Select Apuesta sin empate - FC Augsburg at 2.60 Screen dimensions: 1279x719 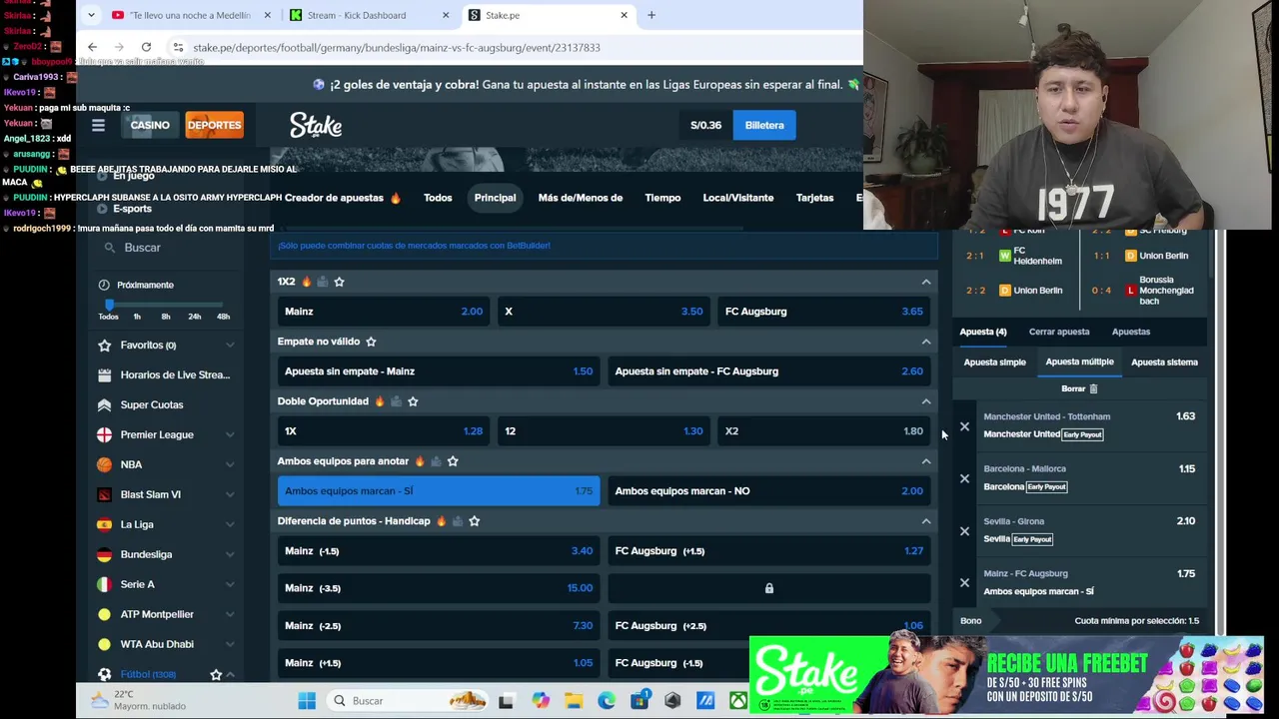click(768, 371)
